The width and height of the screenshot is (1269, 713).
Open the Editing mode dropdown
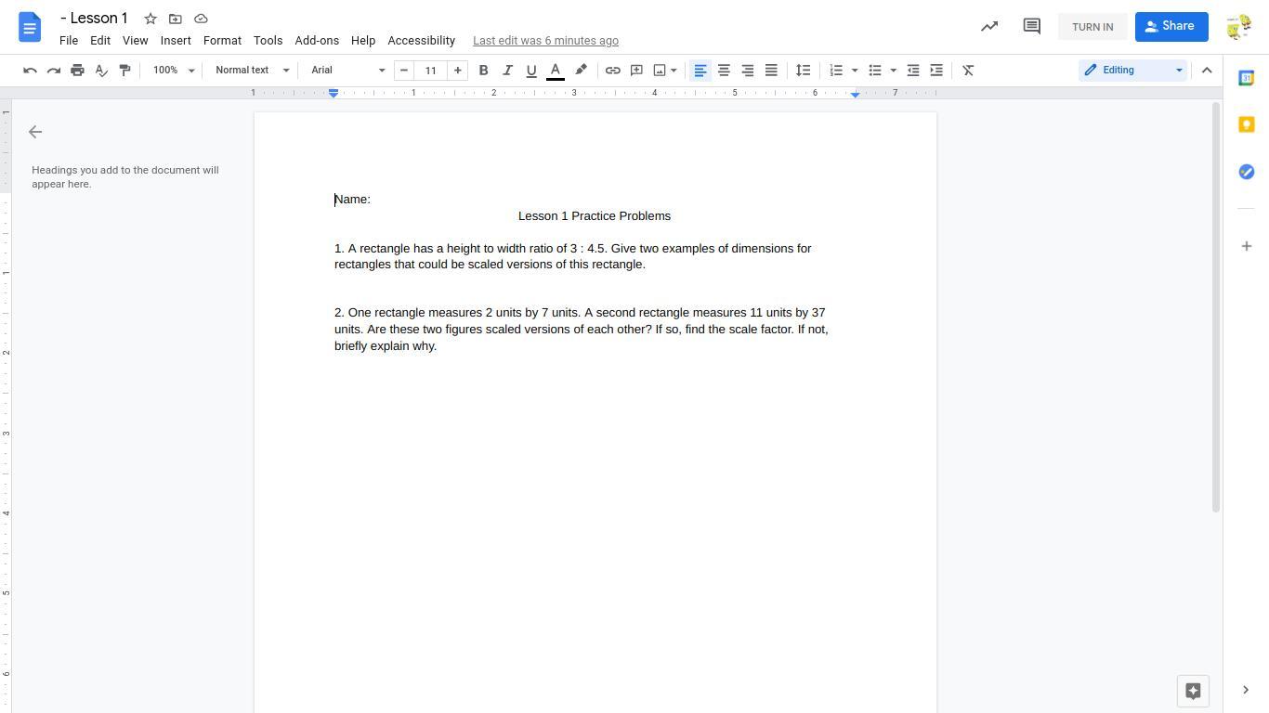pyautogui.click(x=1132, y=71)
